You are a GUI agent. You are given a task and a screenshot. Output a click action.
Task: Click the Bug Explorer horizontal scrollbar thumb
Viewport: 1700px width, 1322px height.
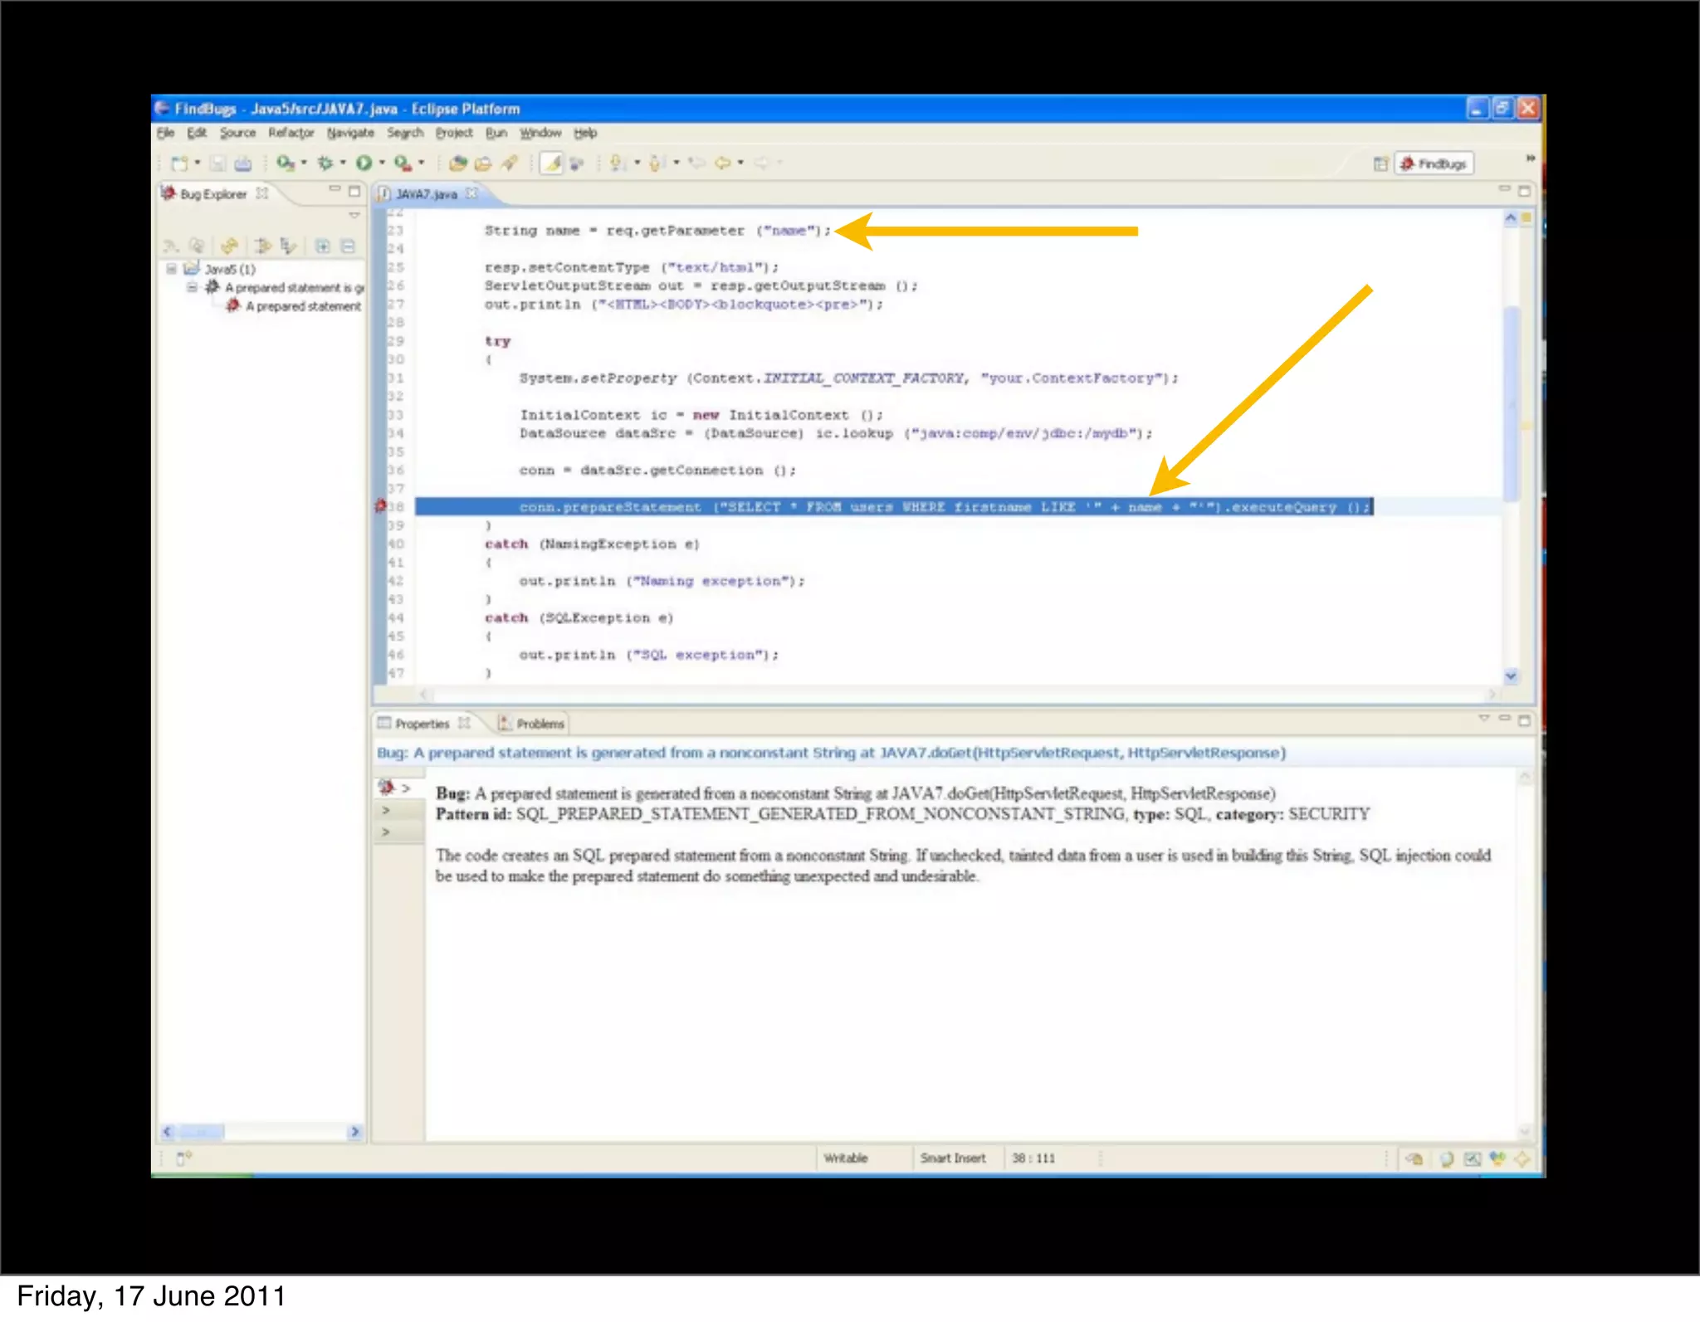click(200, 1131)
